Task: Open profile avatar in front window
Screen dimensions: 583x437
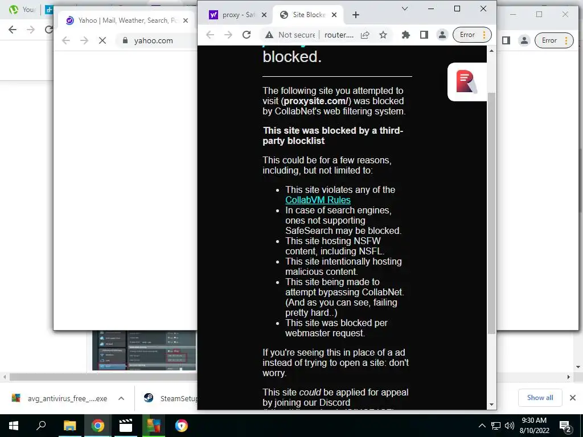Action: coord(442,35)
